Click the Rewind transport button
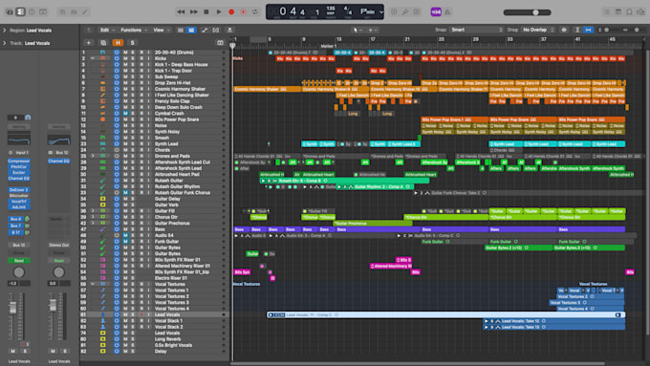This screenshot has width=650, height=366. pyautogui.click(x=182, y=12)
